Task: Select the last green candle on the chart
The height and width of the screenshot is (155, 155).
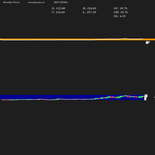Action: click(143, 96)
